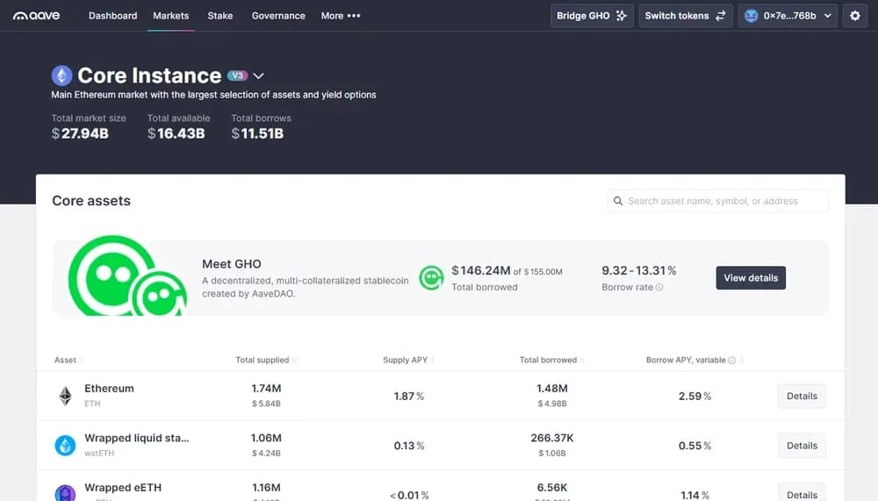Click the large GHO mascot image
Image resolution: width=878 pixels, height=501 pixels.
coord(127,278)
